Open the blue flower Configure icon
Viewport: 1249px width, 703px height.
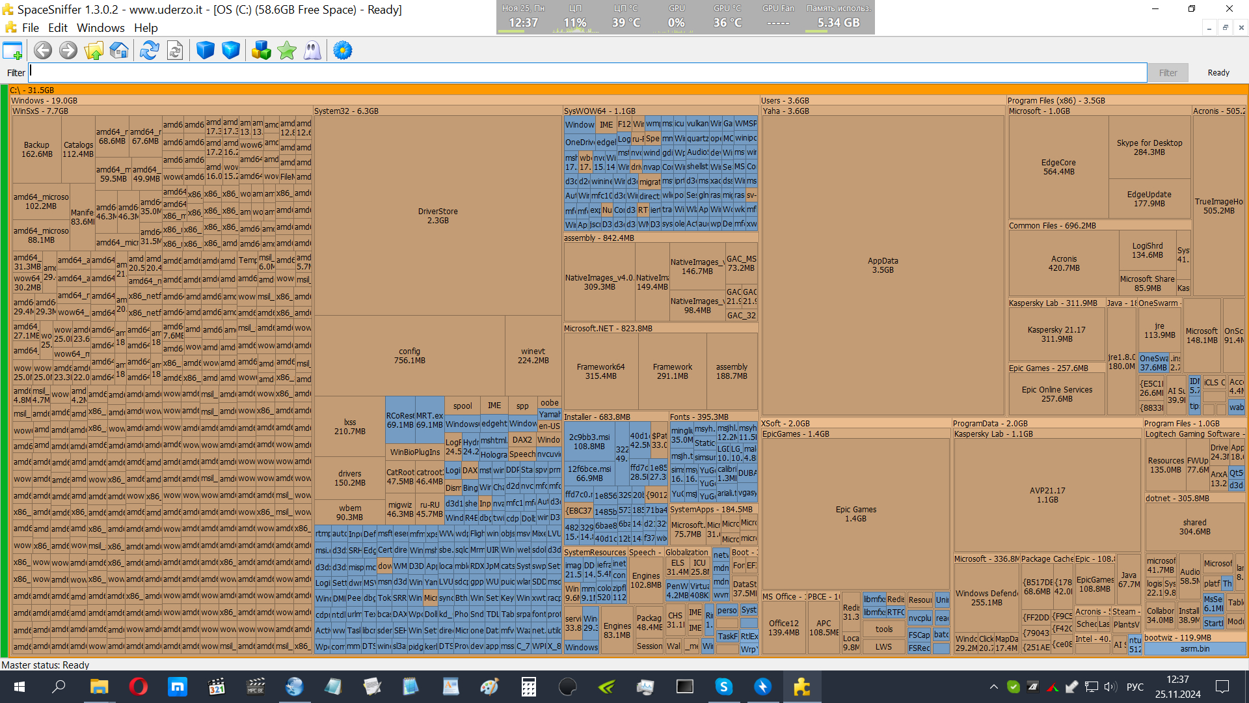tap(343, 50)
